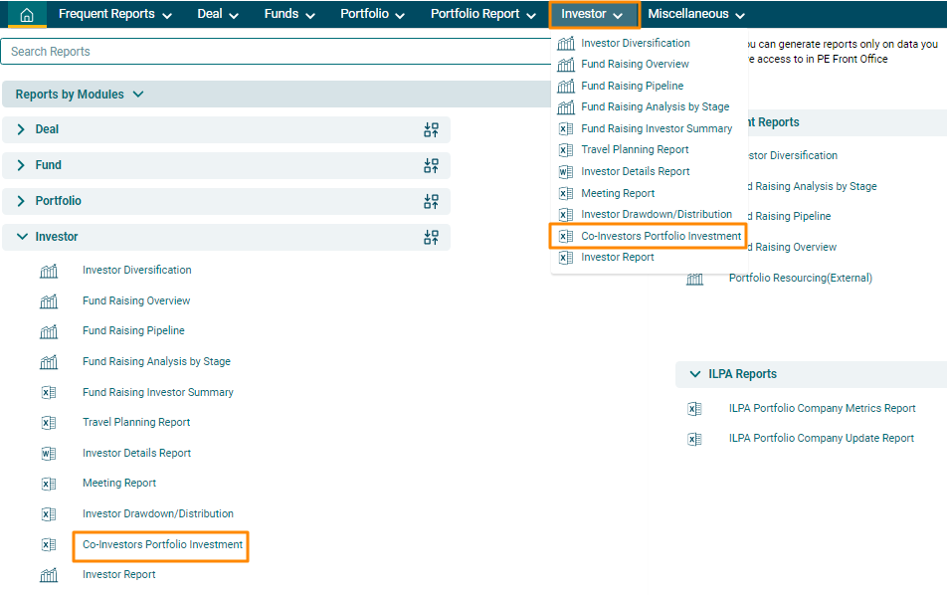The width and height of the screenshot is (947, 595).
Task: Click sort icon on the Portfolio module row
Action: [x=431, y=202]
